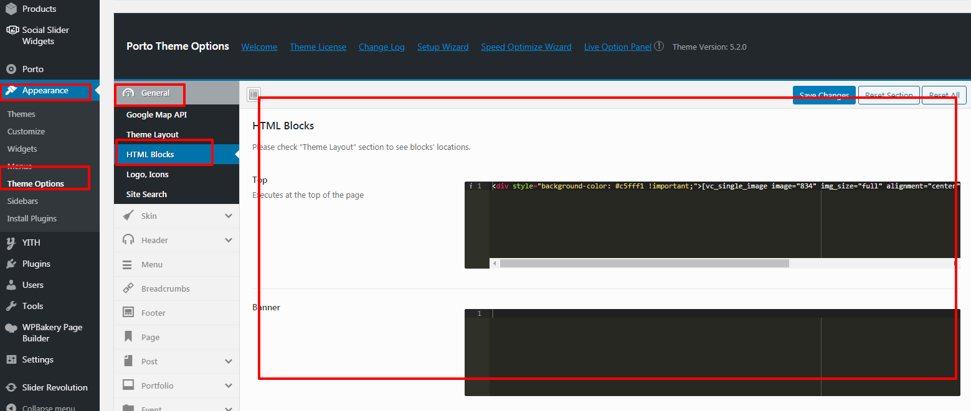Open the Products menu icon
This screenshot has height=411, width=971.
click(x=11, y=9)
